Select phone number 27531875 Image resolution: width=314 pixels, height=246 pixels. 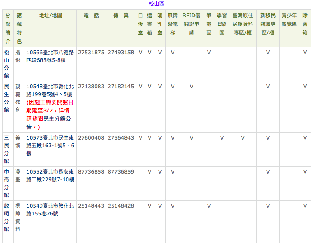(x=91, y=53)
